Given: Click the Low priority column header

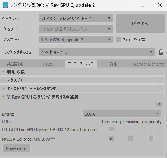Looking at the screenshot, I should tap(151, 122).
